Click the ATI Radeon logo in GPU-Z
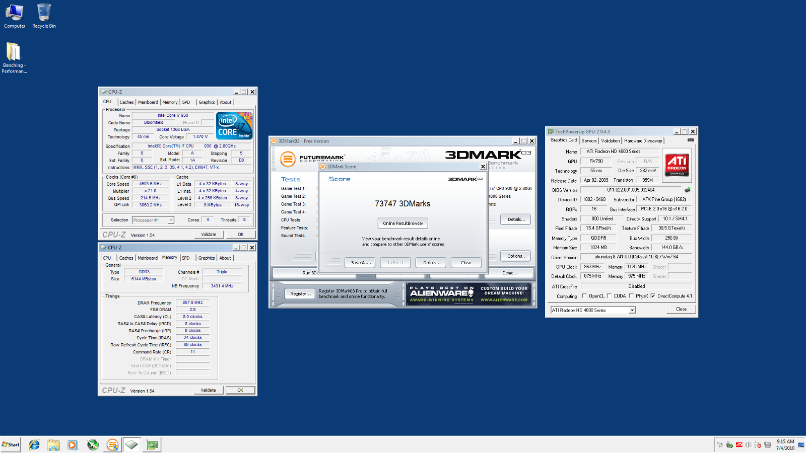The width and height of the screenshot is (806, 453). (x=677, y=165)
